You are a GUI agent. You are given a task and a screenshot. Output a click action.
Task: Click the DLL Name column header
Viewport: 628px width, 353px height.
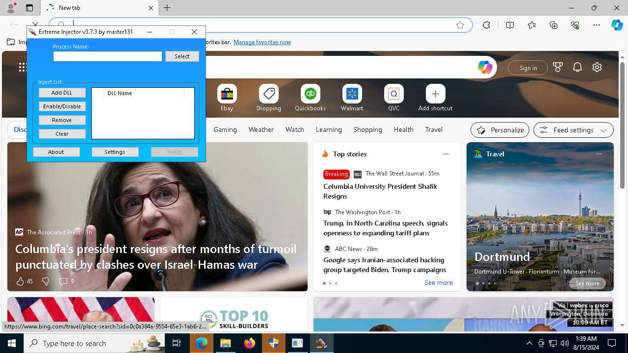pyautogui.click(x=144, y=93)
